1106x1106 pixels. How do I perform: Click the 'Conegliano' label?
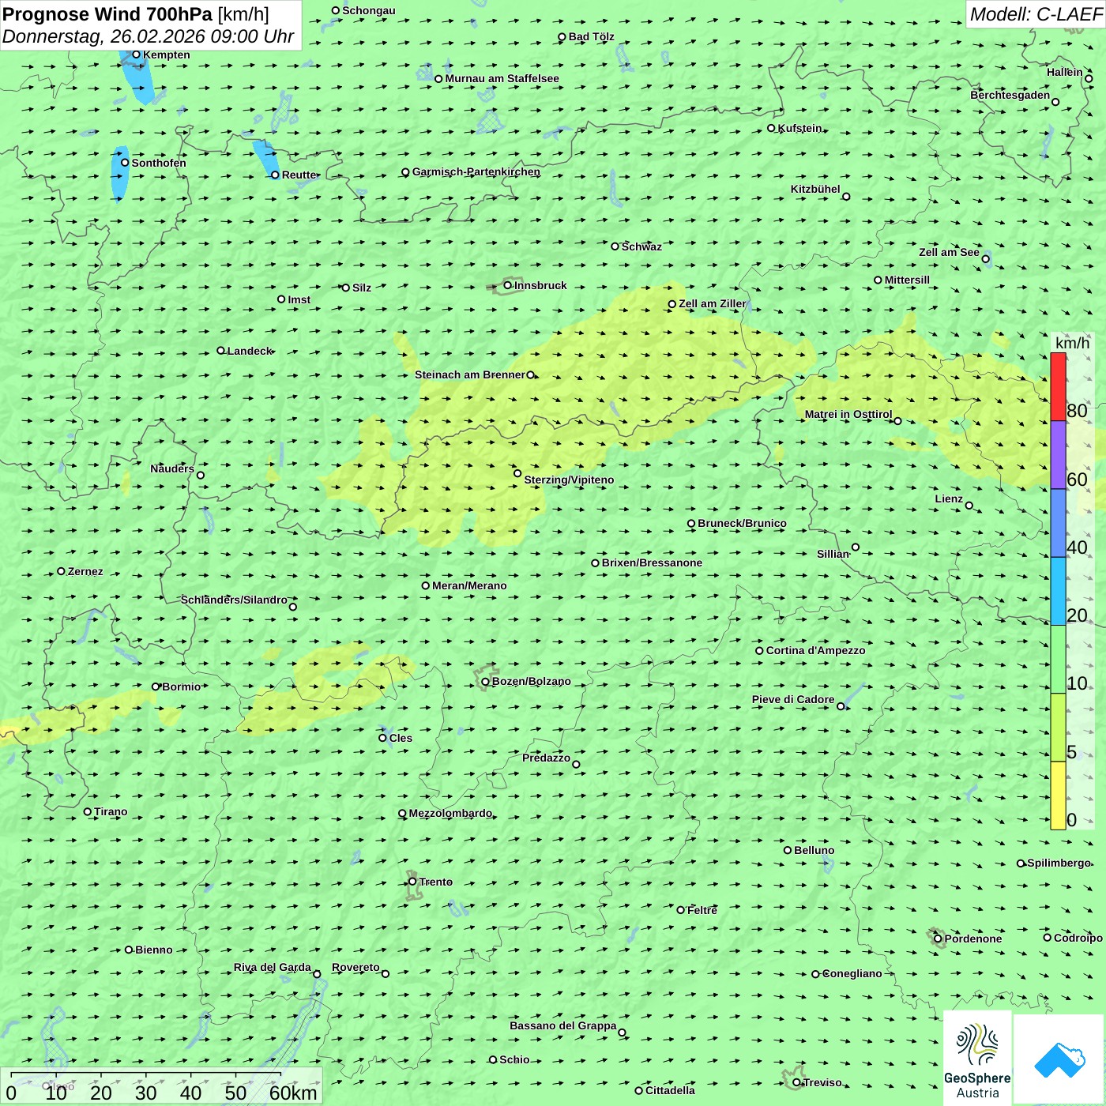[852, 973]
